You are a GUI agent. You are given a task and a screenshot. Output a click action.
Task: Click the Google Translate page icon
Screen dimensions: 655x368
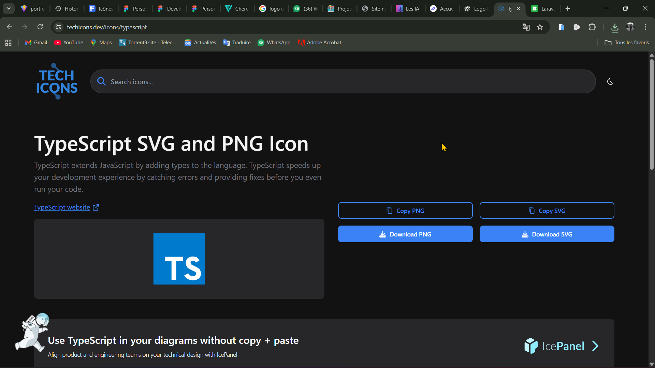tap(526, 27)
